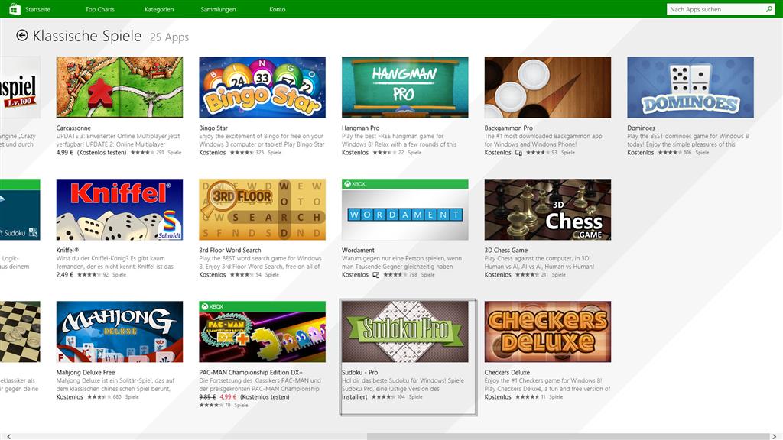Click the device icon beside Backgammon Pro's Kostenlos
Image resolution: width=783 pixels, height=440 pixels.
click(x=518, y=153)
